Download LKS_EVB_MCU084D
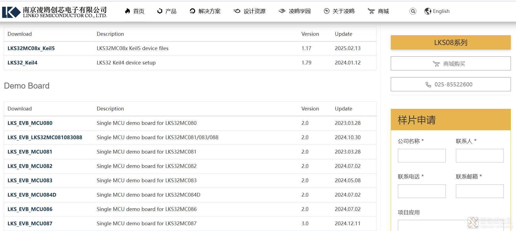 click(x=32, y=195)
